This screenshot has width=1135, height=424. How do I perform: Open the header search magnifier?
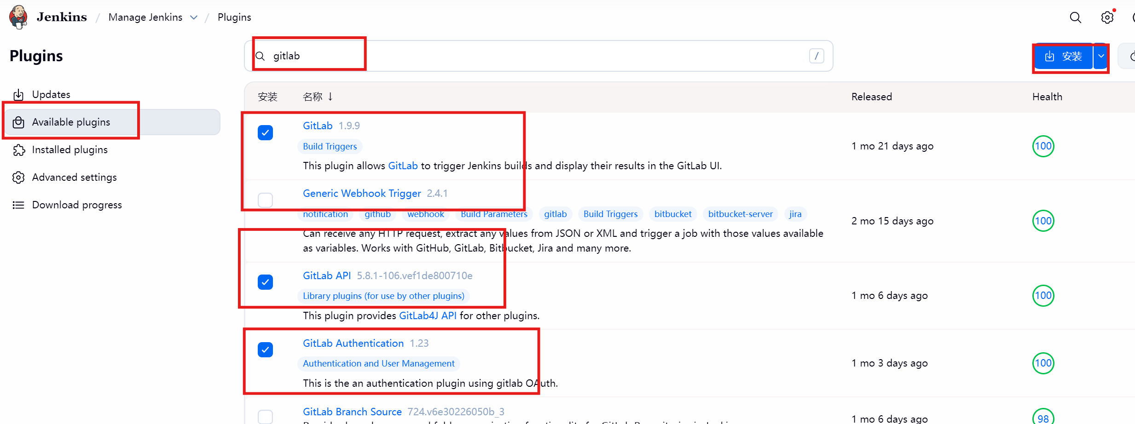(x=1075, y=17)
